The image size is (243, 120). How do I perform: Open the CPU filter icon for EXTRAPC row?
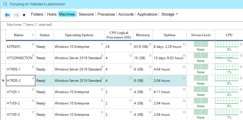(x=241, y=44)
